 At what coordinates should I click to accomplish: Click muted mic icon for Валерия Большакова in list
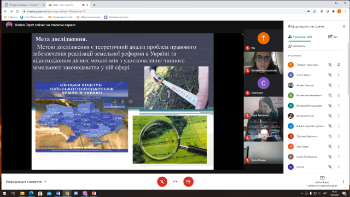[330, 106]
